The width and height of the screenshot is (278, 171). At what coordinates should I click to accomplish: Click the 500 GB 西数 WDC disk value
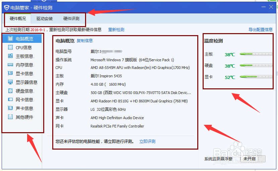pos(141,93)
